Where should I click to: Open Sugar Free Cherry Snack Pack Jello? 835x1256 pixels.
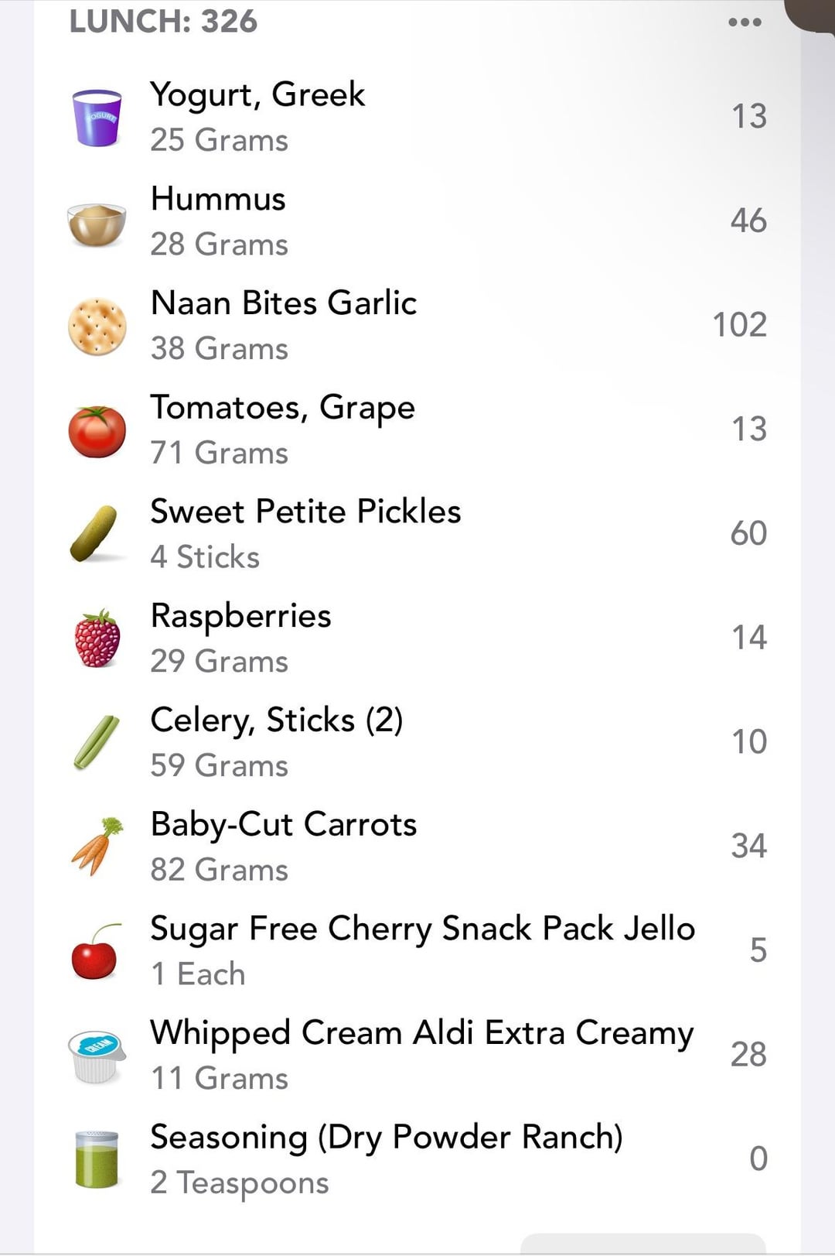tap(417, 951)
